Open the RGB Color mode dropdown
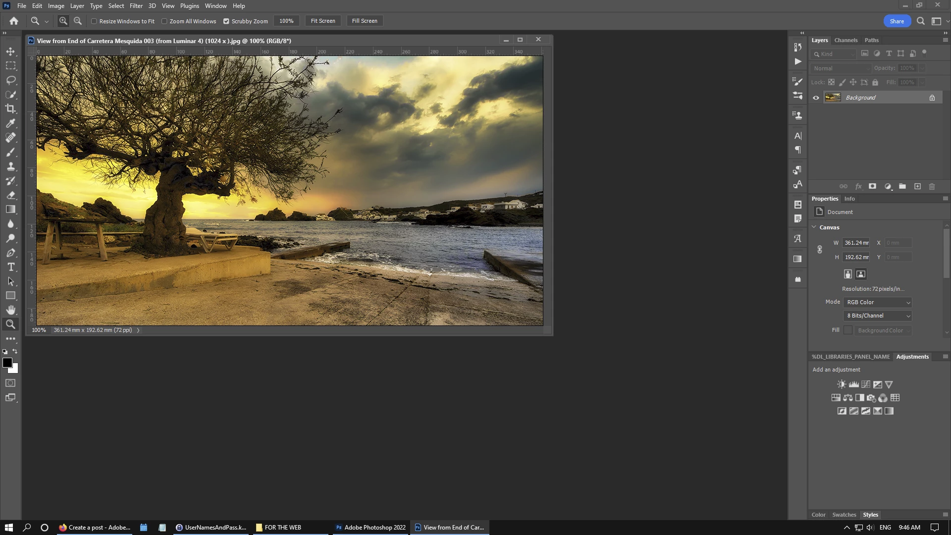Image resolution: width=951 pixels, height=535 pixels. 877,302
